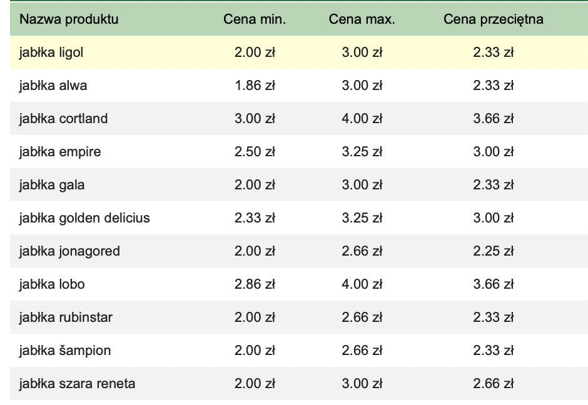Select the jabłka gala product name

tap(52, 185)
